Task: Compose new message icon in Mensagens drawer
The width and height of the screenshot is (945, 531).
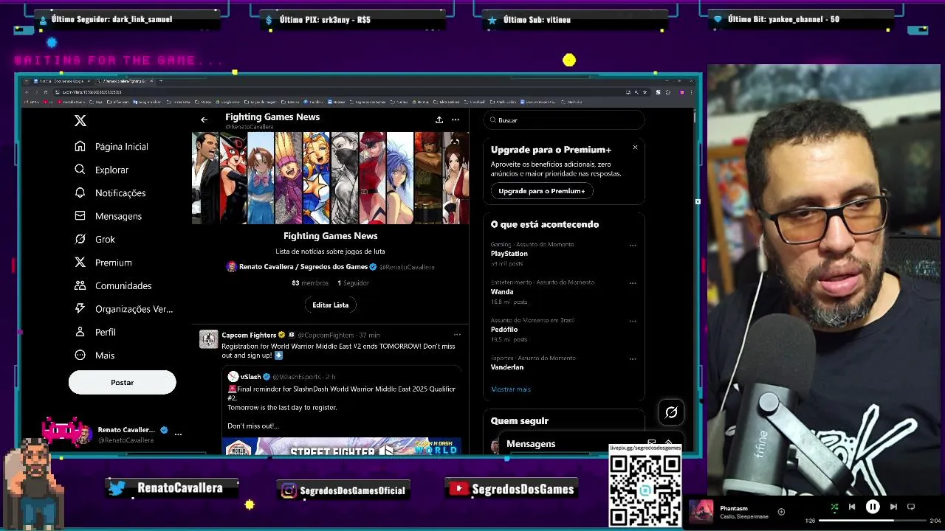Action: [651, 444]
